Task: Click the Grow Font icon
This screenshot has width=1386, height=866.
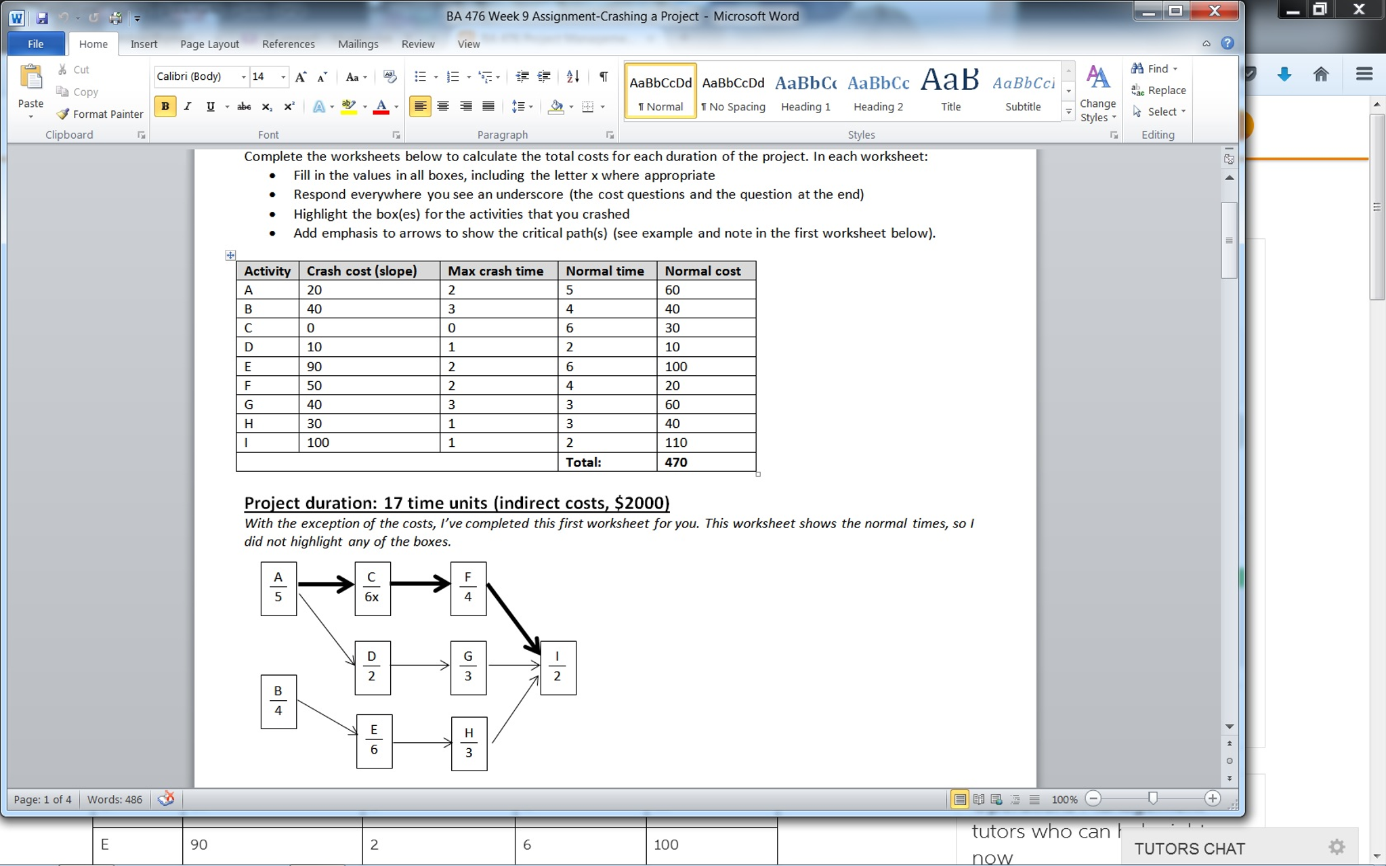Action: [x=301, y=77]
